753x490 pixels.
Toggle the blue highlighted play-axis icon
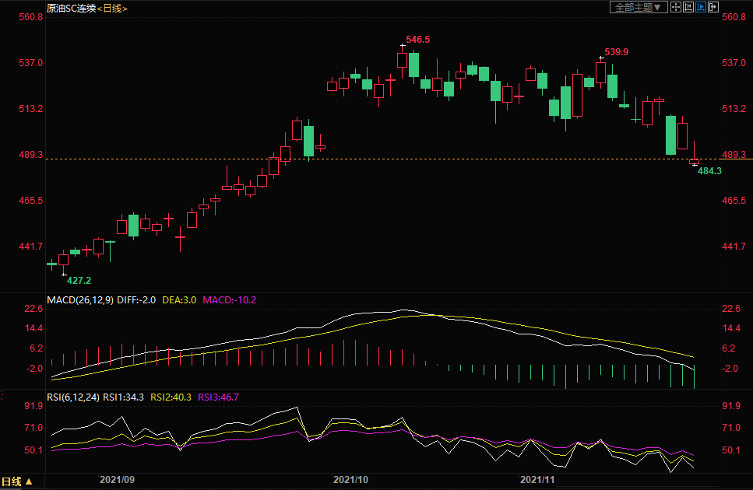pos(700,7)
